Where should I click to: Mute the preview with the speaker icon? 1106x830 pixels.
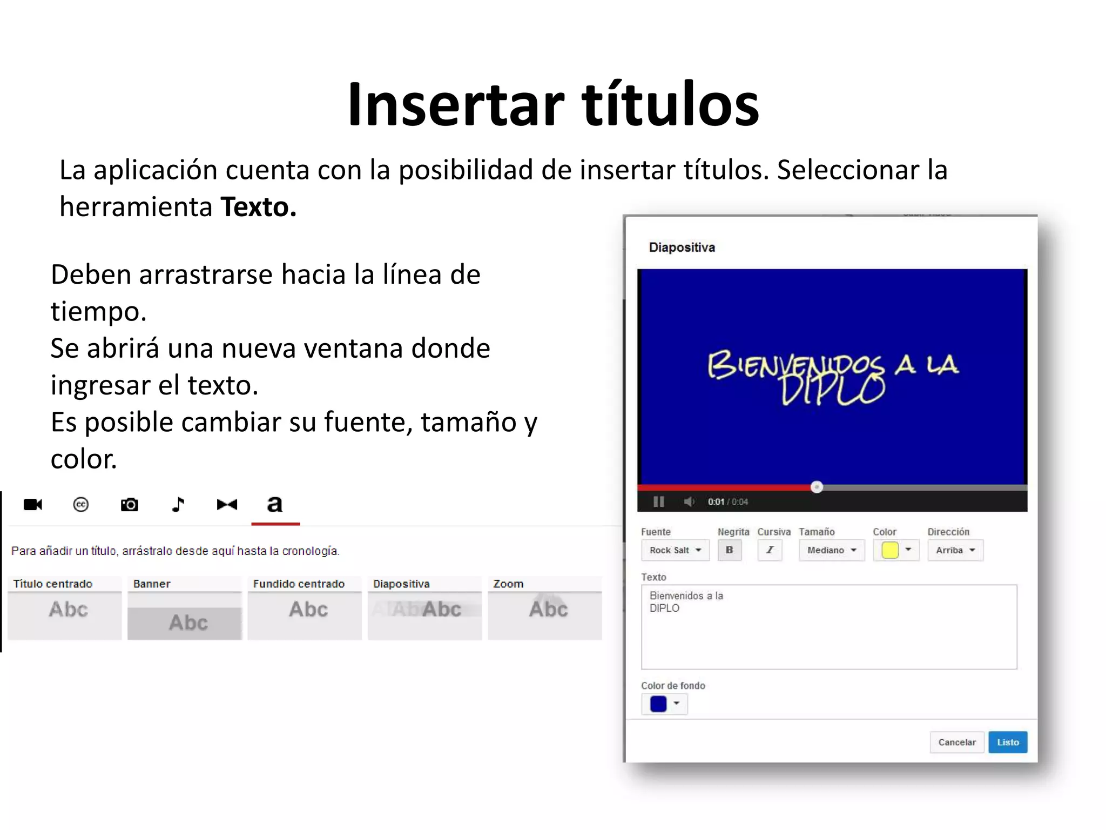click(689, 502)
